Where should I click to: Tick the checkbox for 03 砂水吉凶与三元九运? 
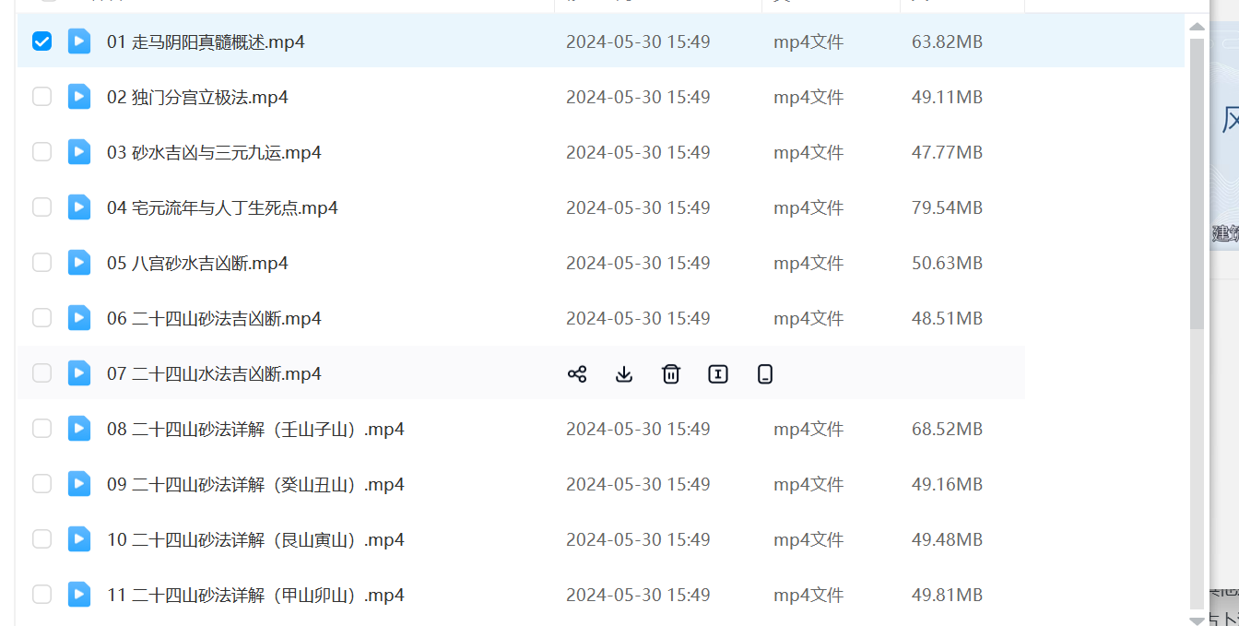[41, 152]
